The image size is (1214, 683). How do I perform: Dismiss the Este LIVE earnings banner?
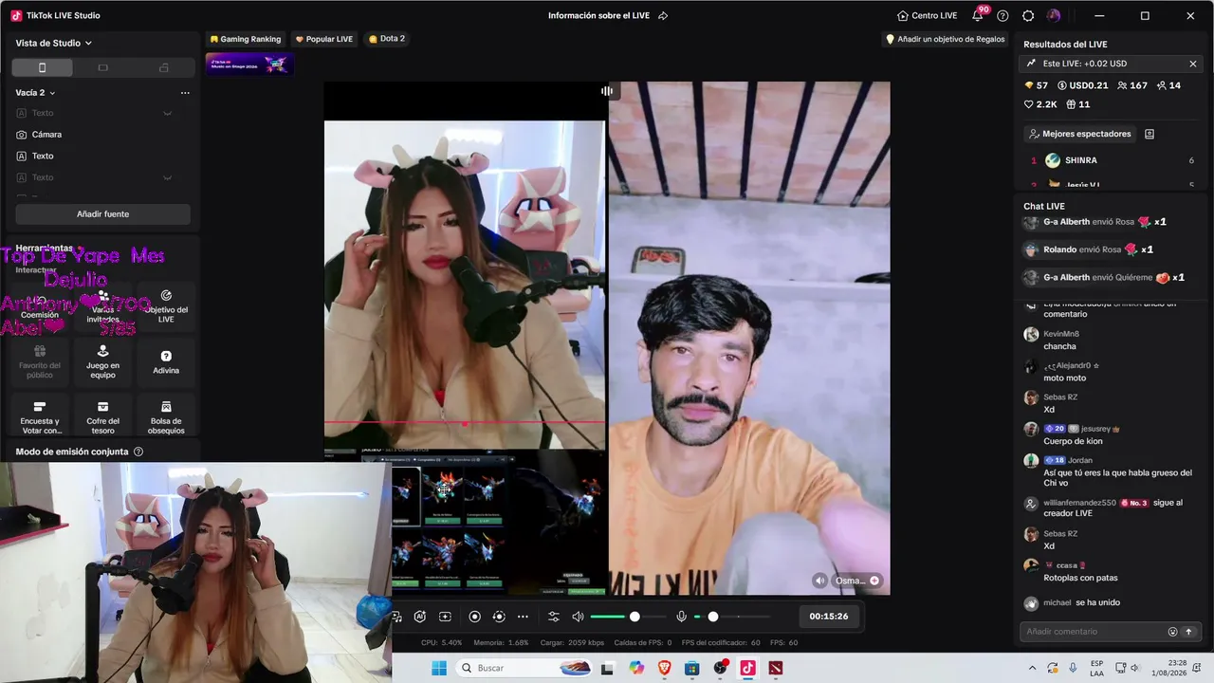pyautogui.click(x=1193, y=64)
